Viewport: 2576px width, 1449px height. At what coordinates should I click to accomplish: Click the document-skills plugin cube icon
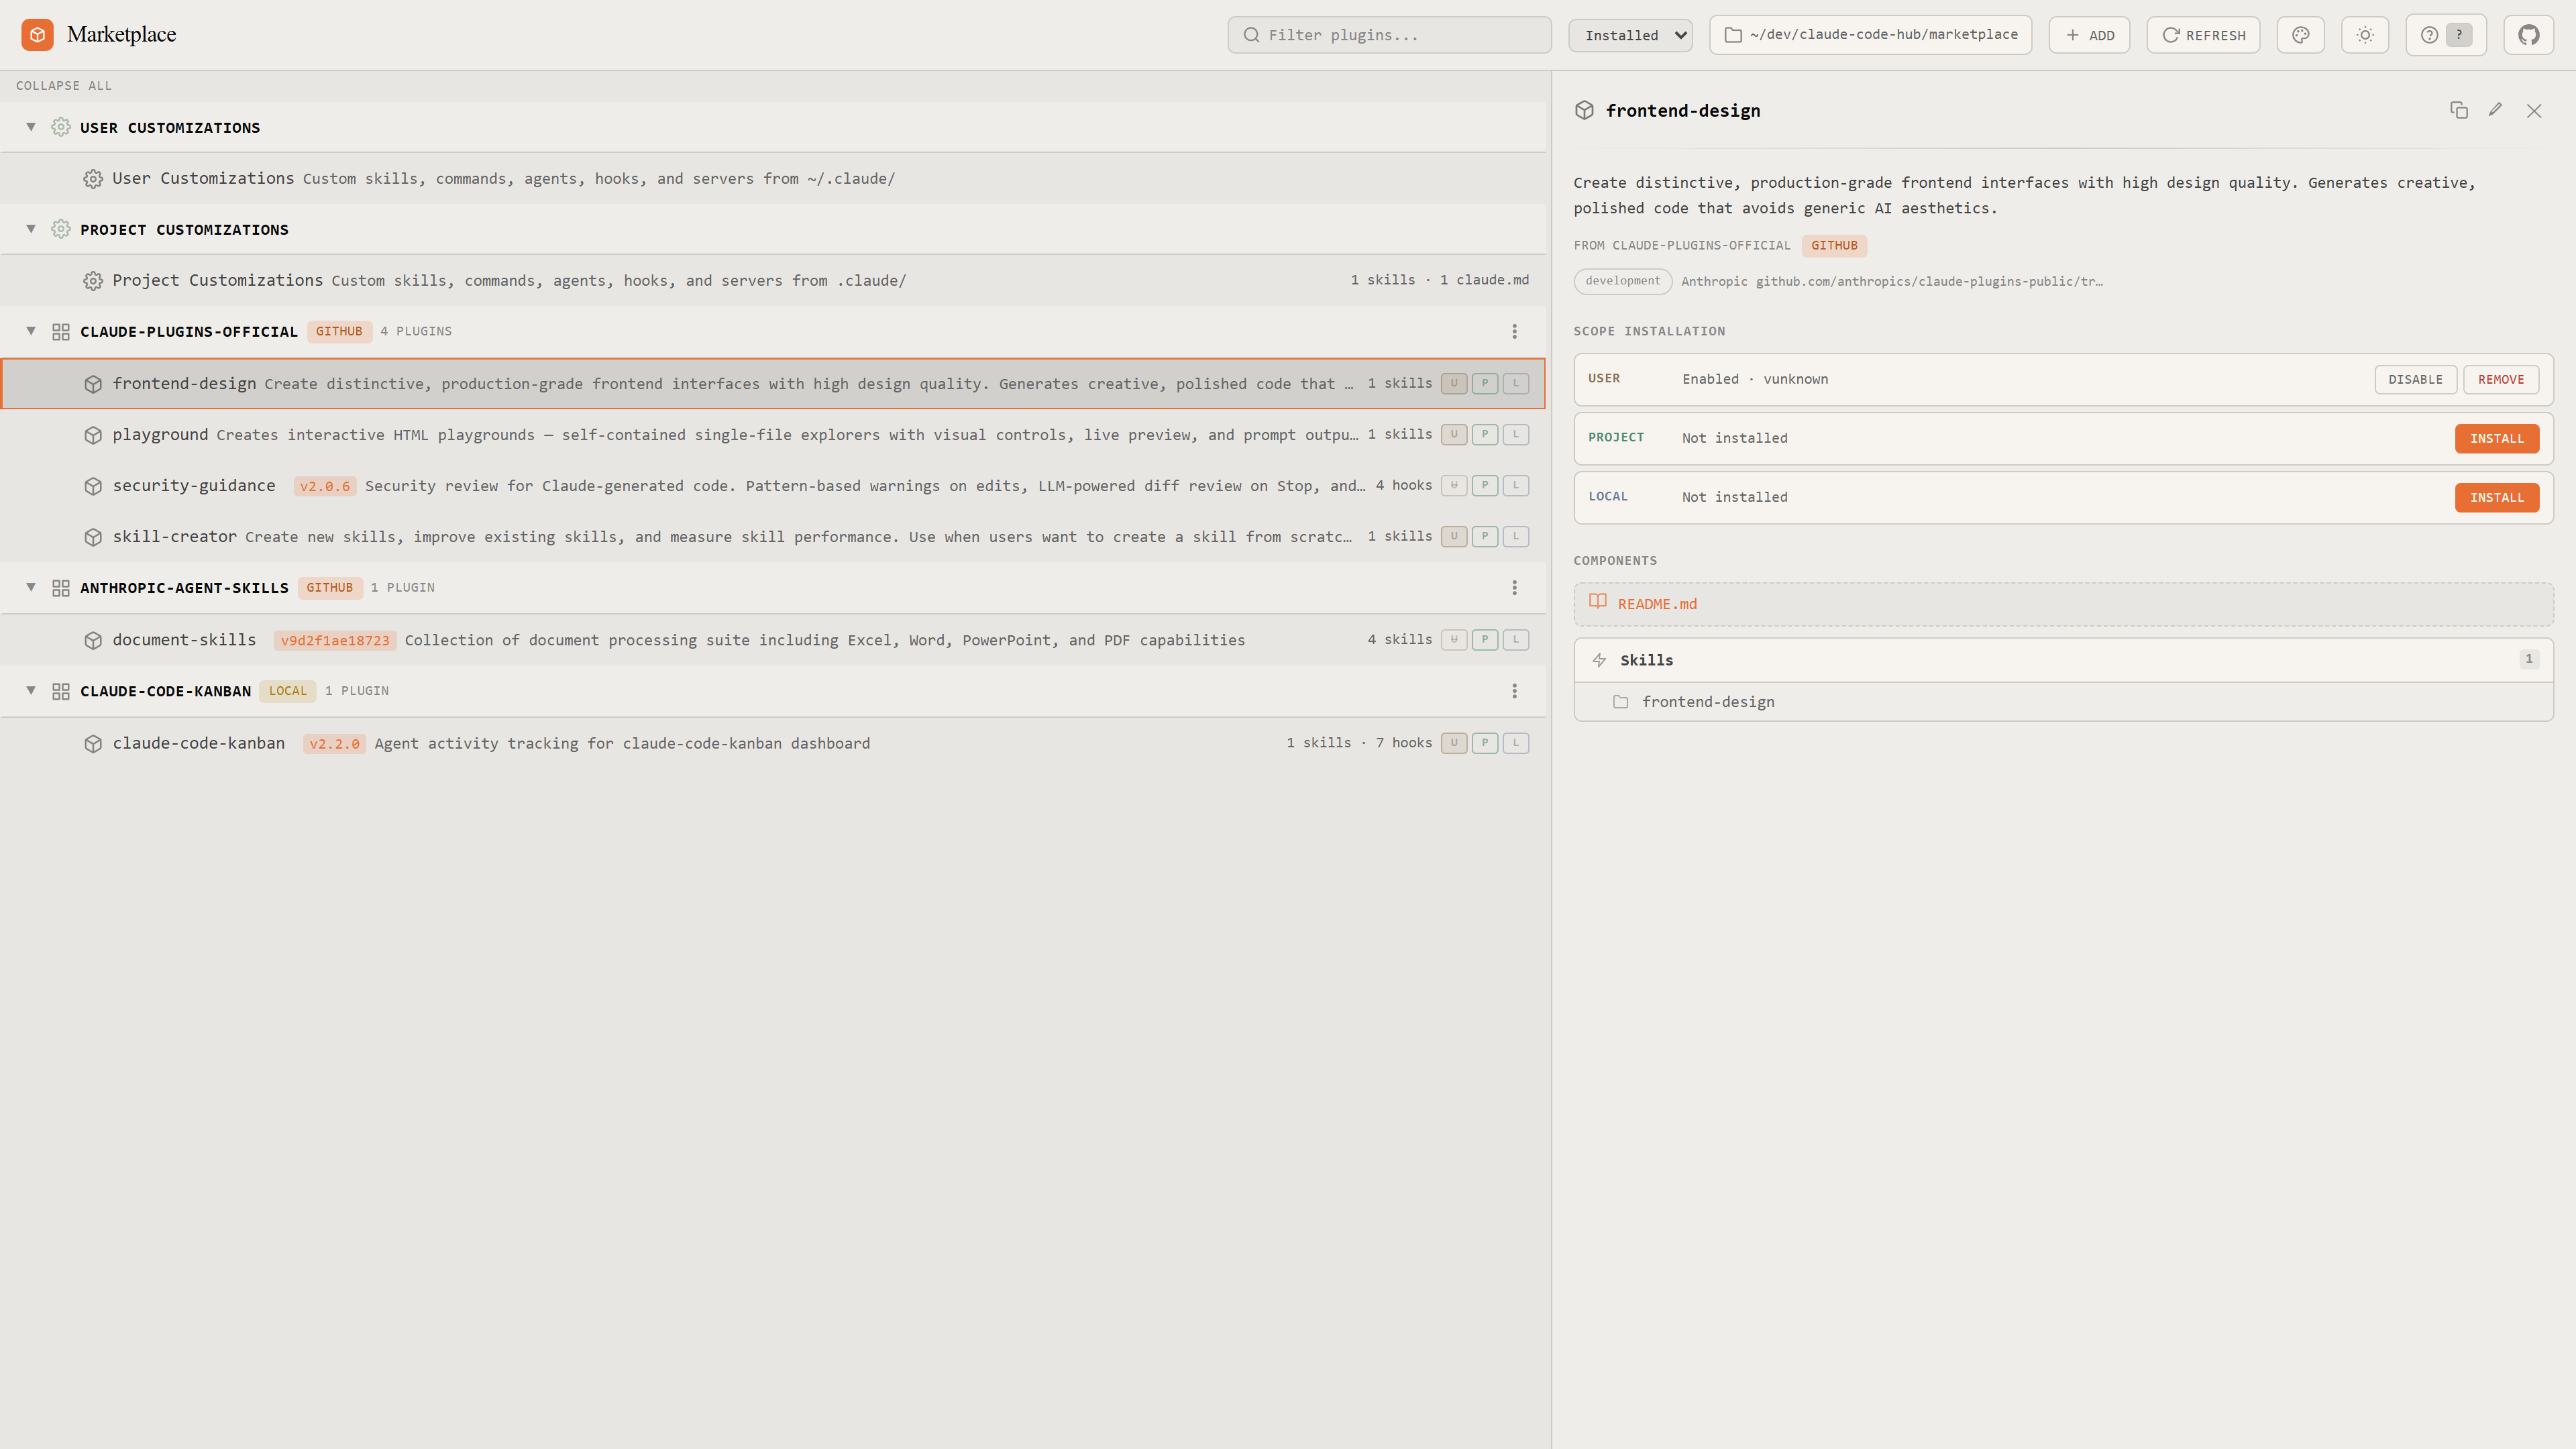pyautogui.click(x=93, y=640)
